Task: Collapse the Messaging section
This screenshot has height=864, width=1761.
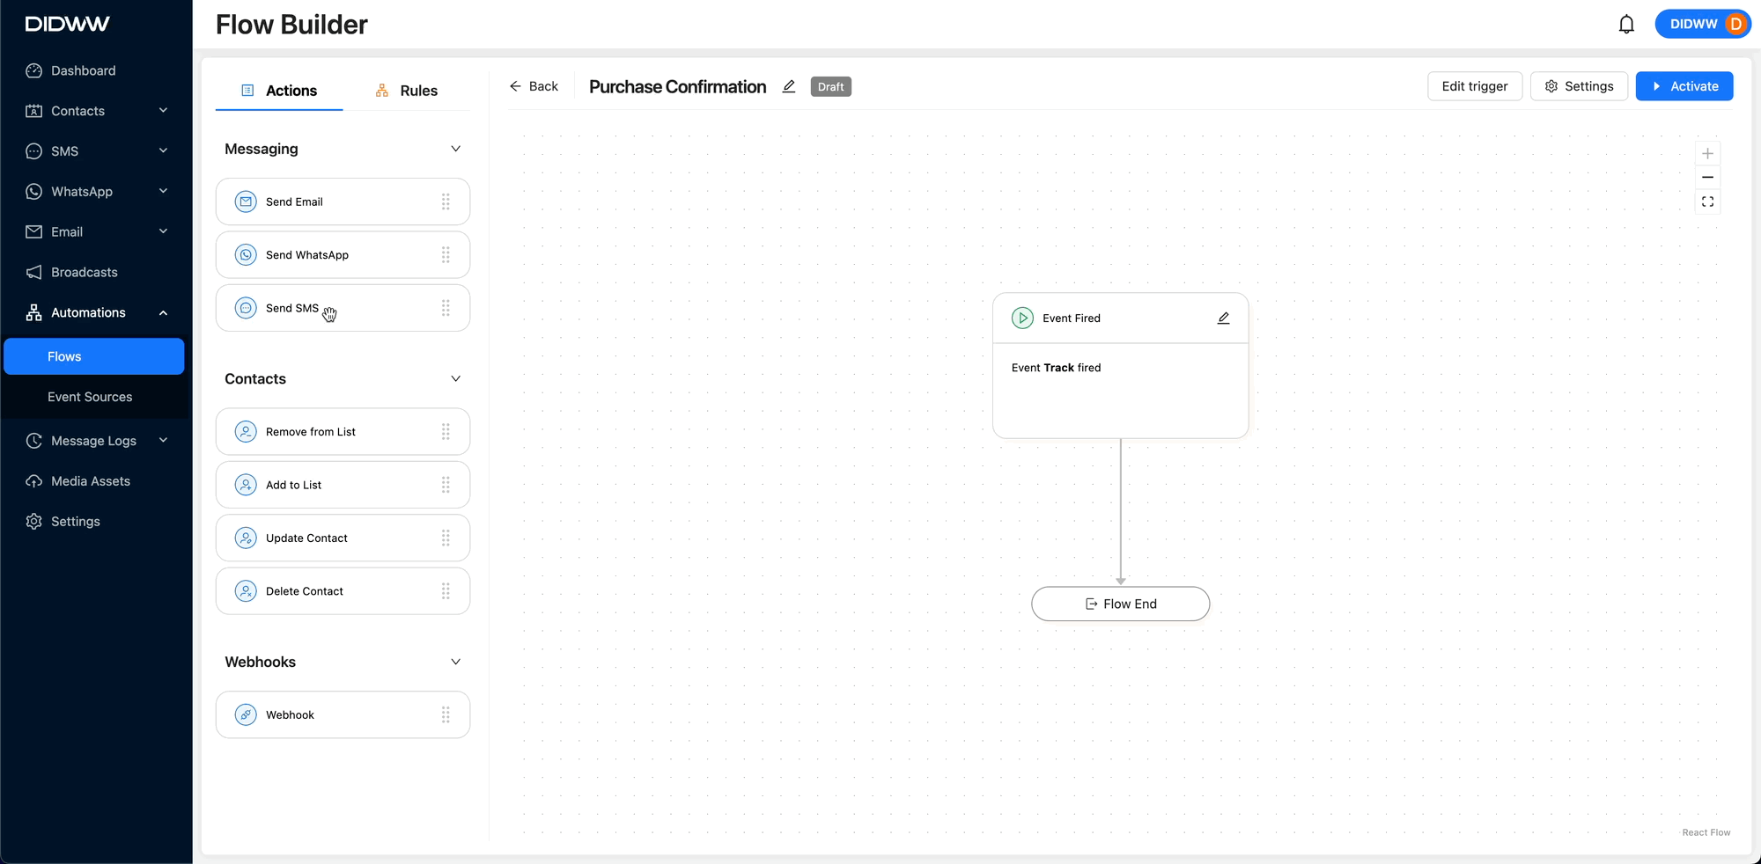Action: tap(455, 149)
